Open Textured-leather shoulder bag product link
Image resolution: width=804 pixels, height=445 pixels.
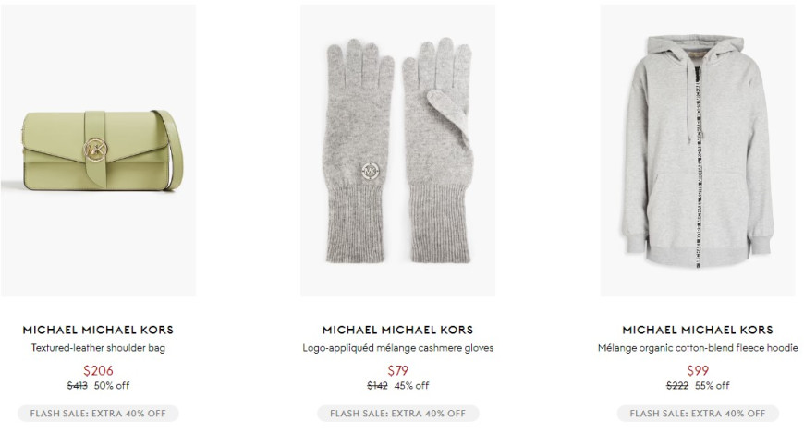(98, 348)
